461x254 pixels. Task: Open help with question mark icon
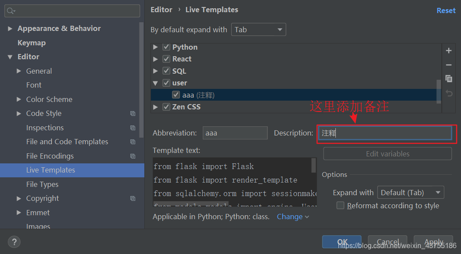(x=14, y=242)
